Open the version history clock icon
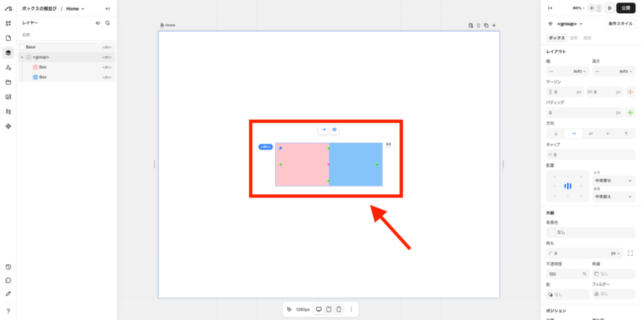 (8, 267)
